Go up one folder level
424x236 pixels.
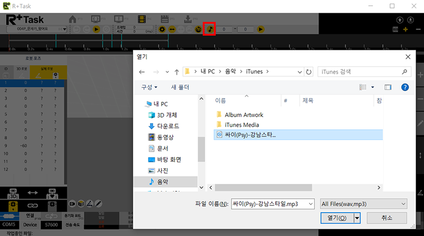[x=176, y=71]
